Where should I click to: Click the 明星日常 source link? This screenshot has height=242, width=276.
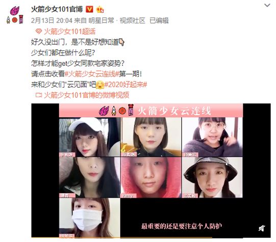coord(101,20)
